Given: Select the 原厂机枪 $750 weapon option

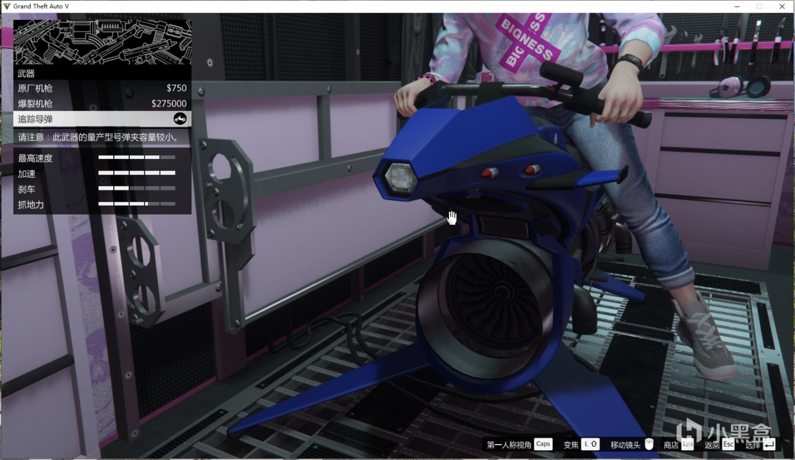Looking at the screenshot, I should (102, 88).
